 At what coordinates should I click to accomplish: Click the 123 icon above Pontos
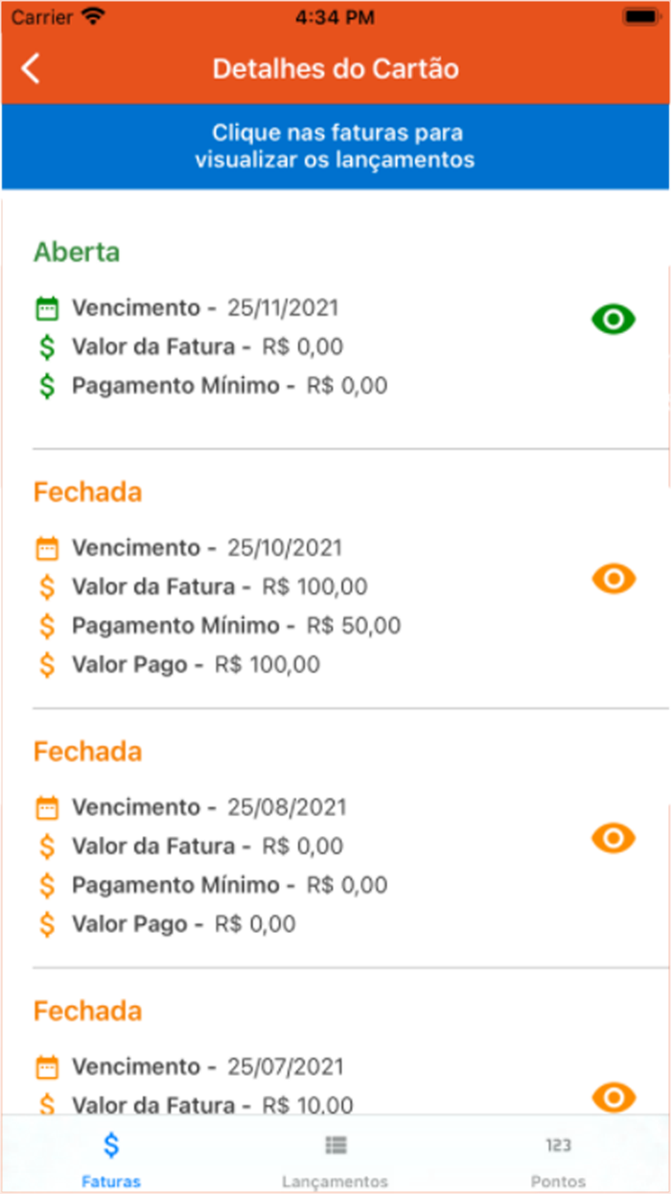coord(559,1144)
